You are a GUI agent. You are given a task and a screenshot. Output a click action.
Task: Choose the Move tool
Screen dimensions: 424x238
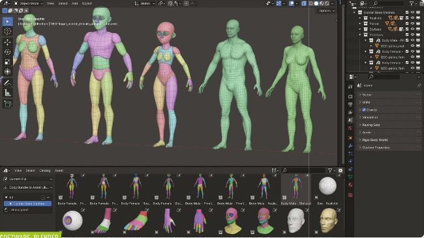click(8, 42)
